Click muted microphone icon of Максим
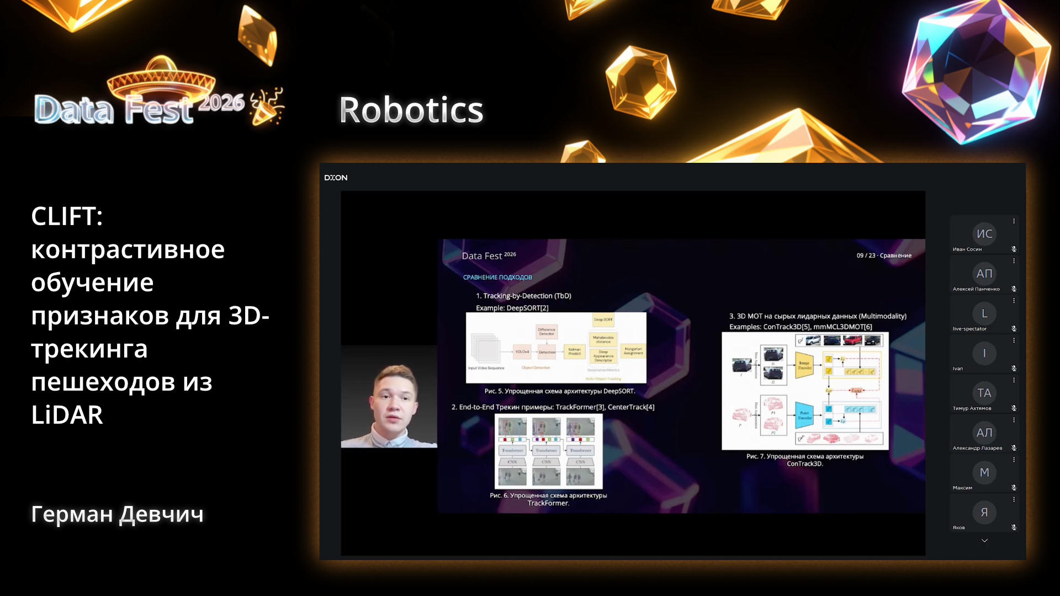 click(1014, 488)
